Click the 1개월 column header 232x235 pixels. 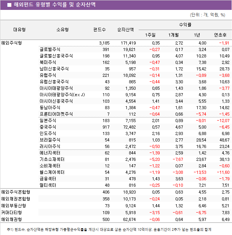(x=174, y=35)
